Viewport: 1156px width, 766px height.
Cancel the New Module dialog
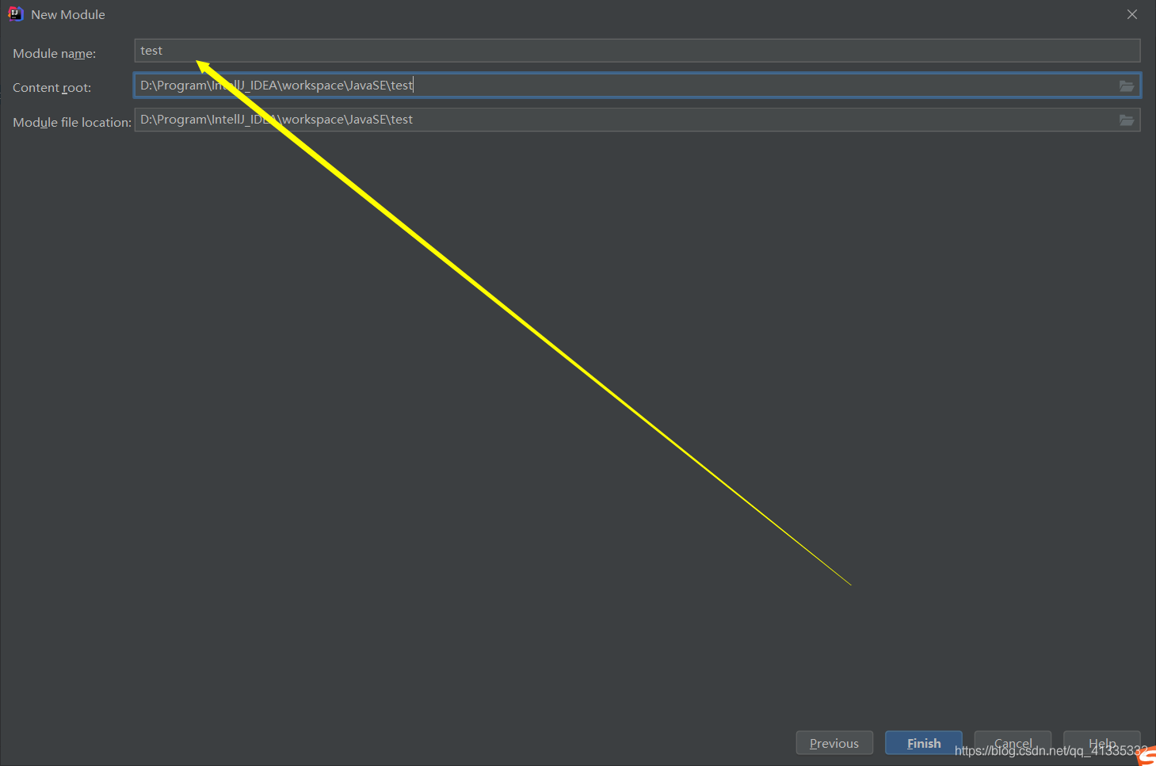[1013, 743]
